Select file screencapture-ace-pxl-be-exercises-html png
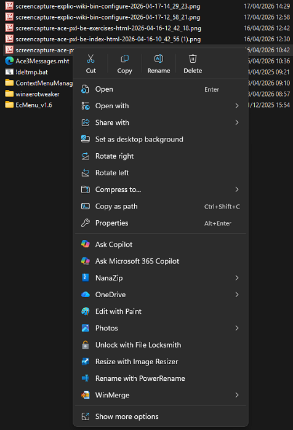The height and width of the screenshot is (430, 293). [x=108, y=28]
